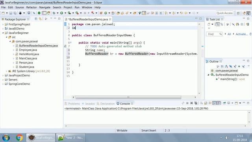Toggle Scroll Lock in console toolbar

click(206, 103)
